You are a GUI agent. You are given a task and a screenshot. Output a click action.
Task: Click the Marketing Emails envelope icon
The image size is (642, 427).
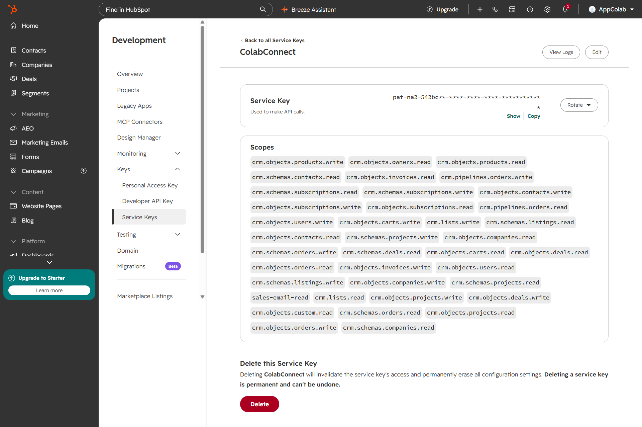coord(13,142)
